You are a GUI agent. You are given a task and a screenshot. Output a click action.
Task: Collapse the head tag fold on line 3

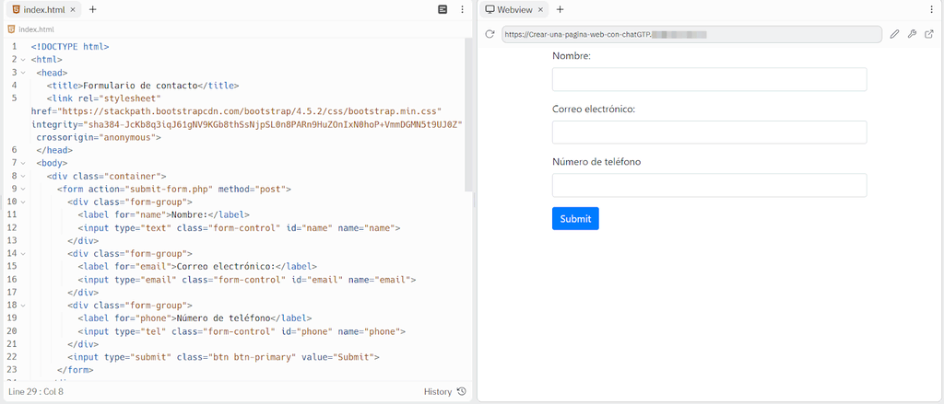(22, 72)
